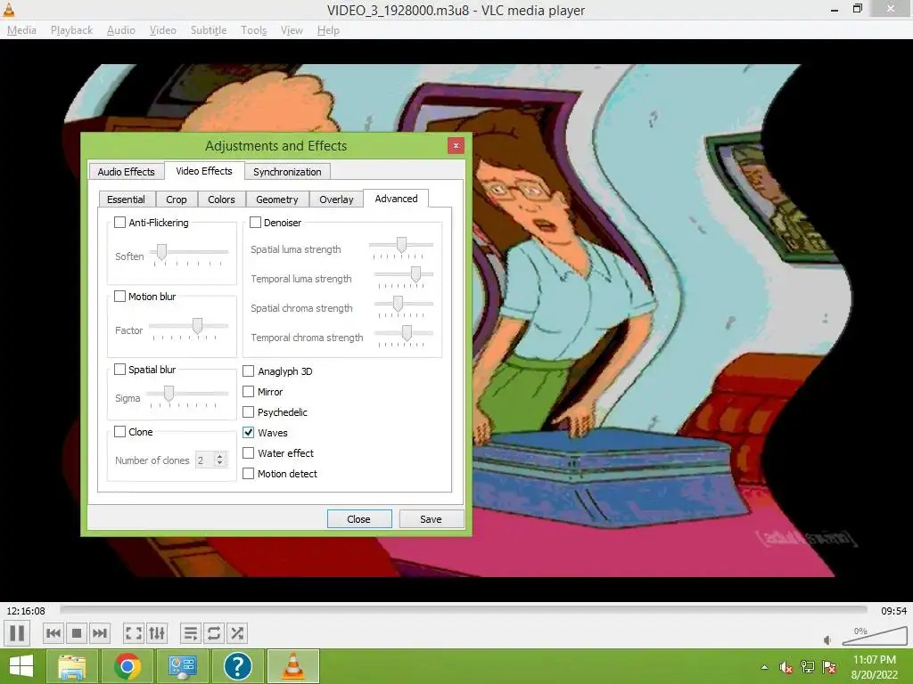Screen dimensions: 913x684
Task: Click the Sigma slider handle
Action: pyautogui.click(x=169, y=394)
